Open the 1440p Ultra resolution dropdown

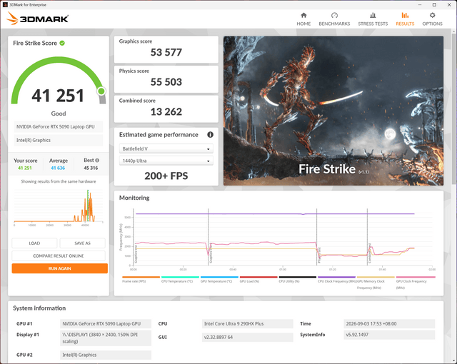pos(166,161)
